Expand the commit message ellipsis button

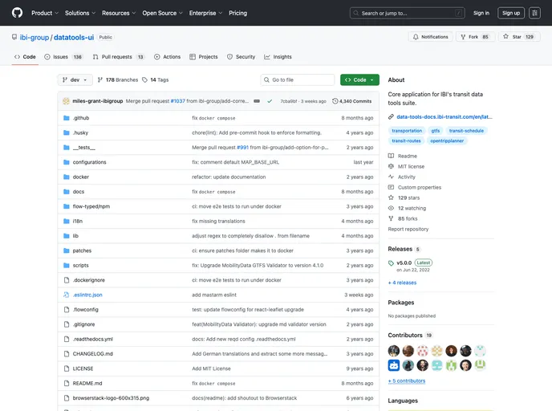(x=257, y=101)
